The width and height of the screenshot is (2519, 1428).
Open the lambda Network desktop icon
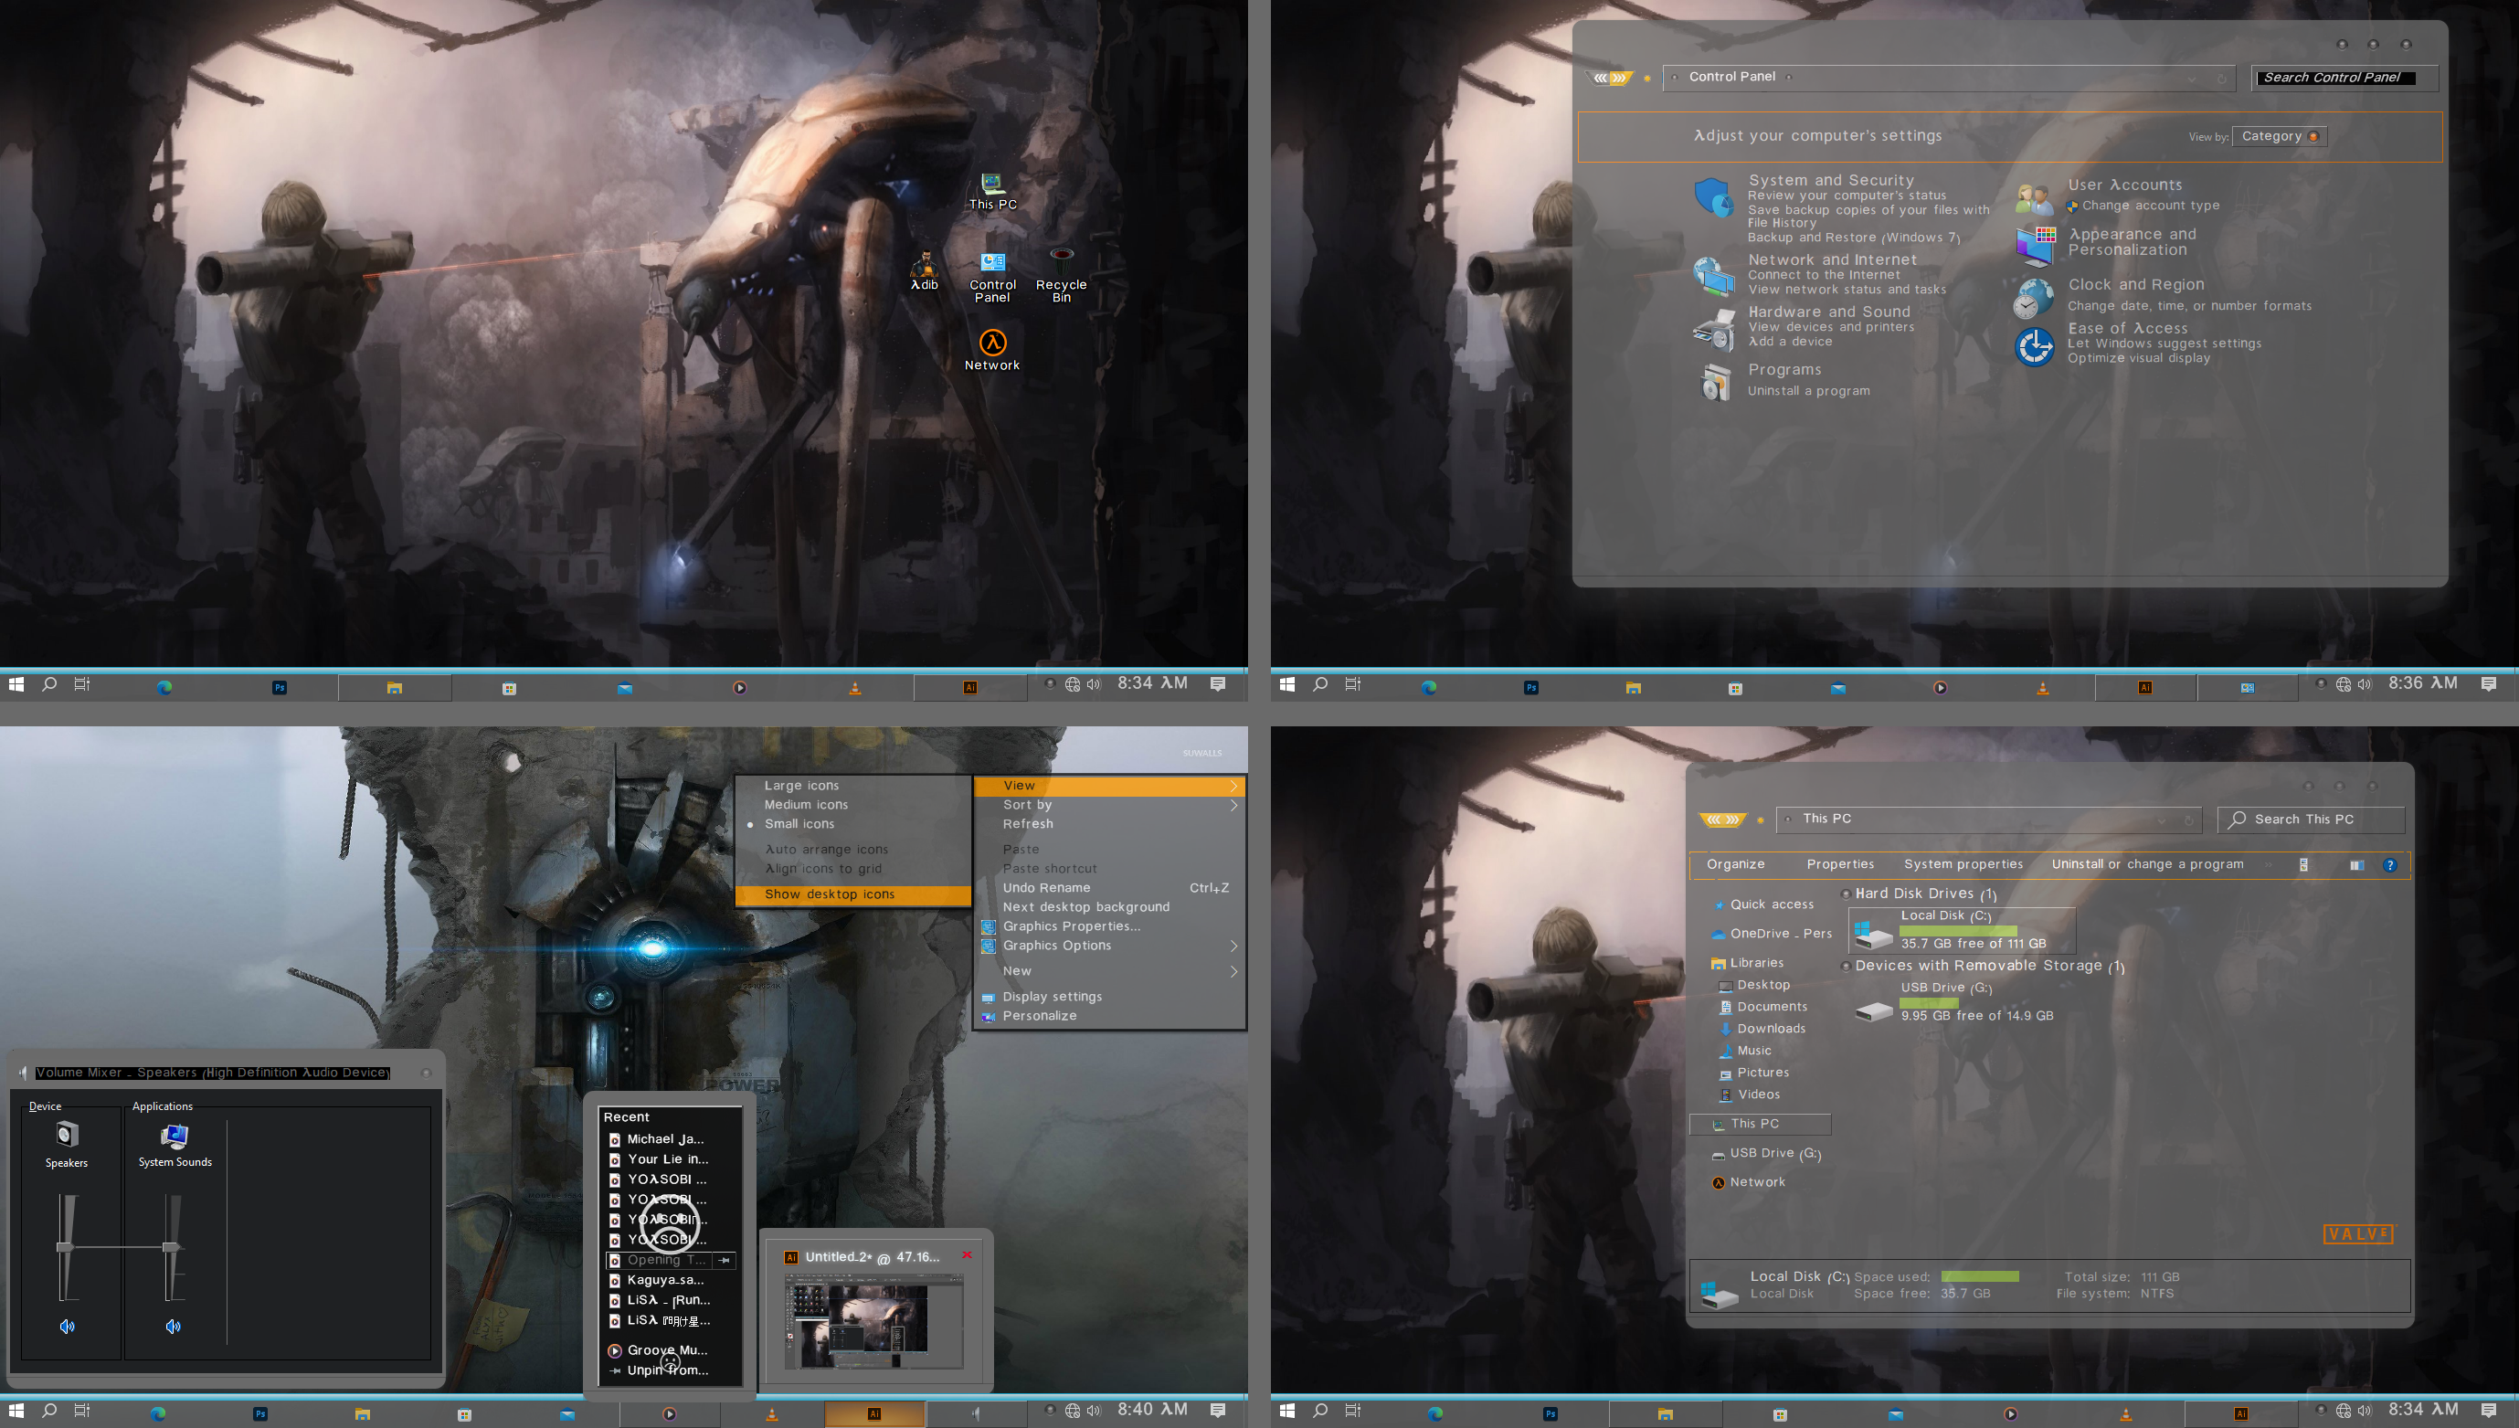(x=992, y=349)
